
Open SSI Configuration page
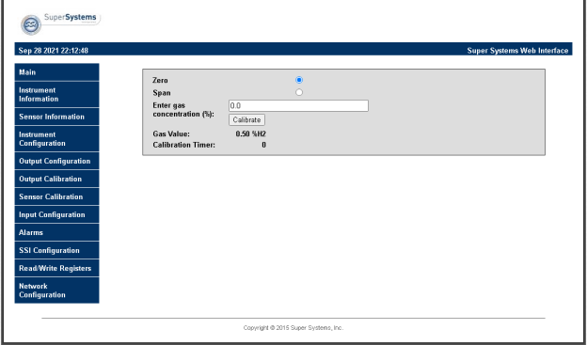click(56, 250)
